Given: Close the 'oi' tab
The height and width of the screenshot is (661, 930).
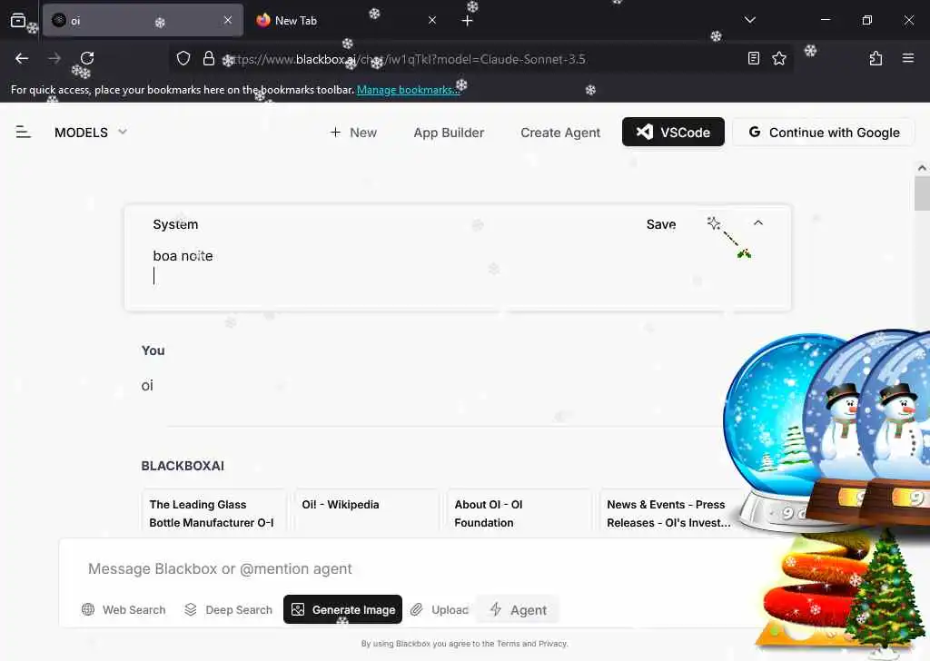Looking at the screenshot, I should pyautogui.click(x=228, y=20).
